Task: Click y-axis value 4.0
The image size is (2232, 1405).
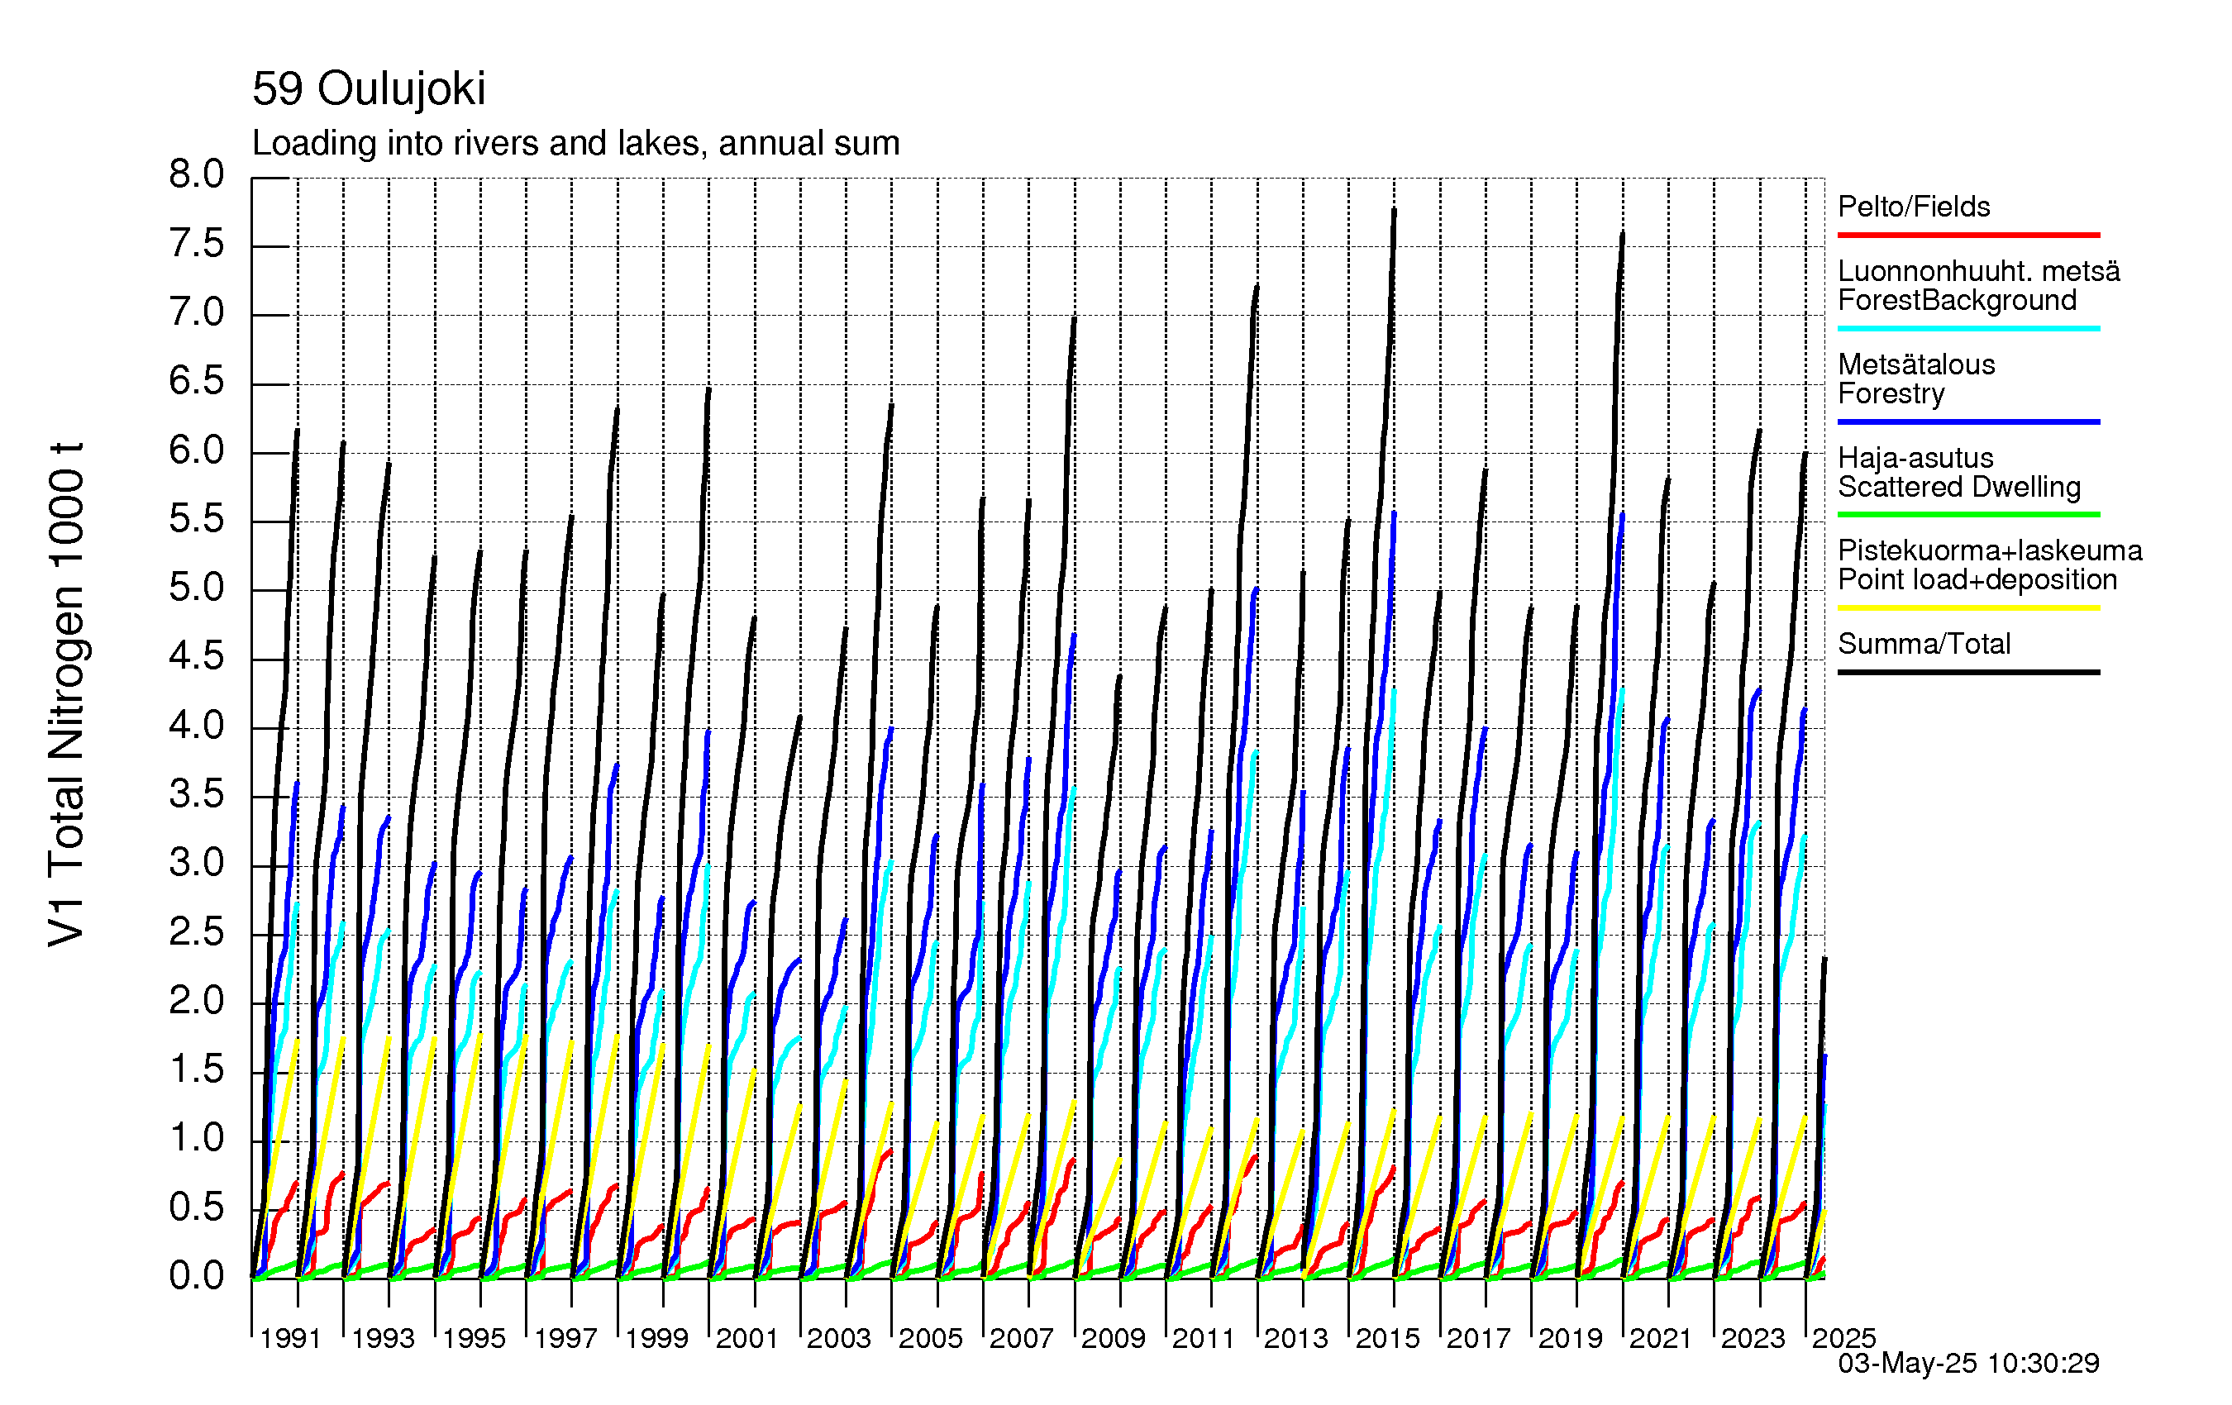Action: pos(197,726)
